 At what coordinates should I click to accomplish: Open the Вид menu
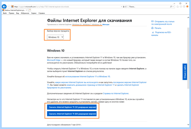pos(18,13)
